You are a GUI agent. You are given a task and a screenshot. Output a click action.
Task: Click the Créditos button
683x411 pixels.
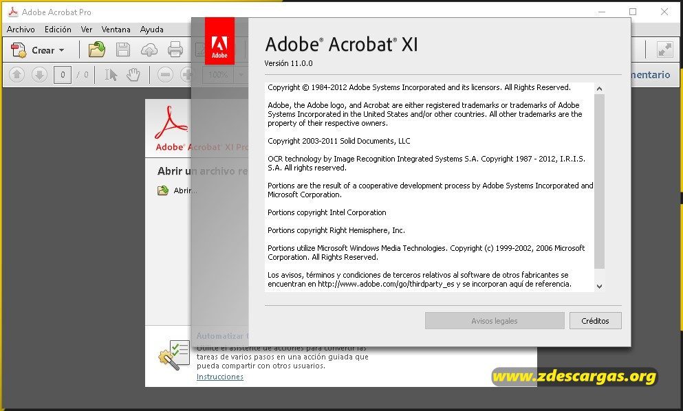[x=595, y=321]
